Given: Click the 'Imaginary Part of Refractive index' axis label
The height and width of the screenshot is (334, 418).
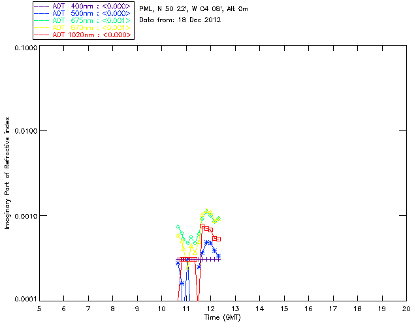Looking at the screenshot, I should (7, 173).
